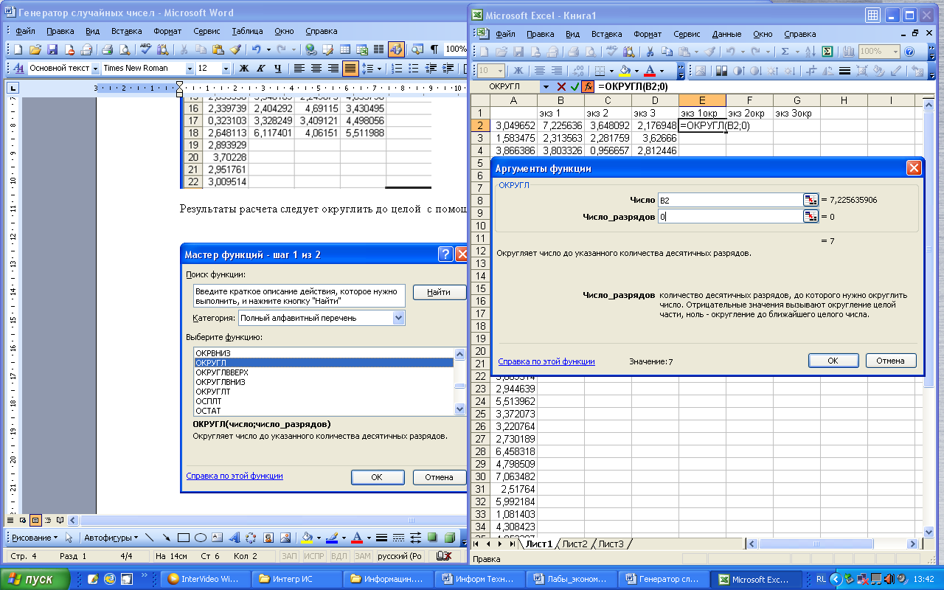This screenshot has width=944, height=590.
Task: Click the Число input field containing B2
Action: click(x=729, y=200)
